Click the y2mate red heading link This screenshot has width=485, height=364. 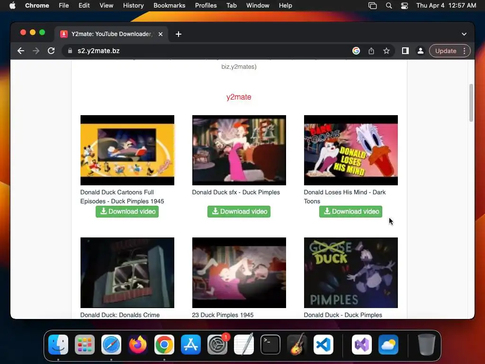point(239,97)
